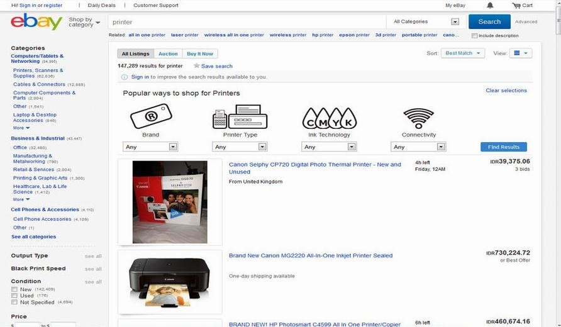Switch to the Auction tab
The height and width of the screenshot is (327, 561).
click(168, 53)
